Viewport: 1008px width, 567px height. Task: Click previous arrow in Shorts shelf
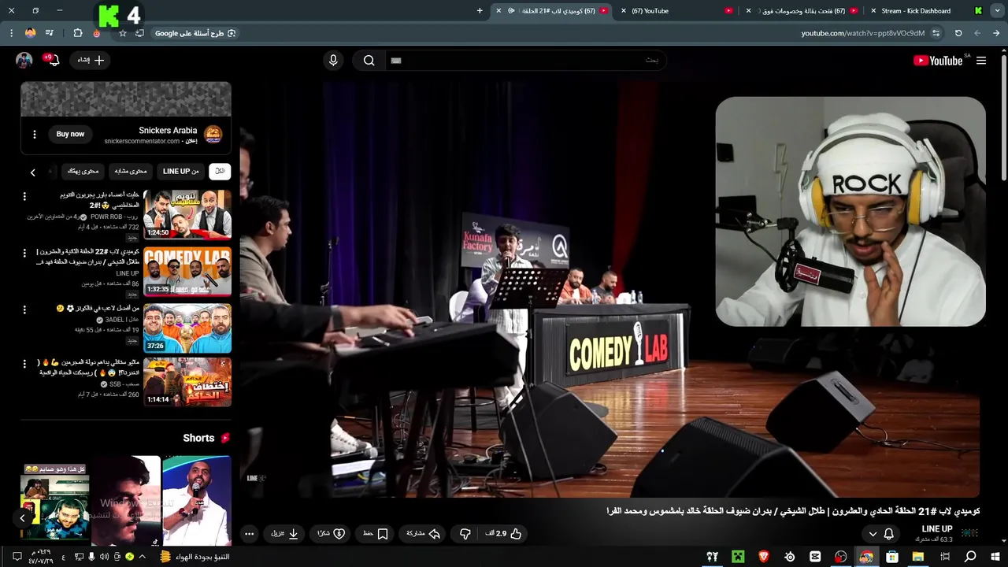pos(22,518)
